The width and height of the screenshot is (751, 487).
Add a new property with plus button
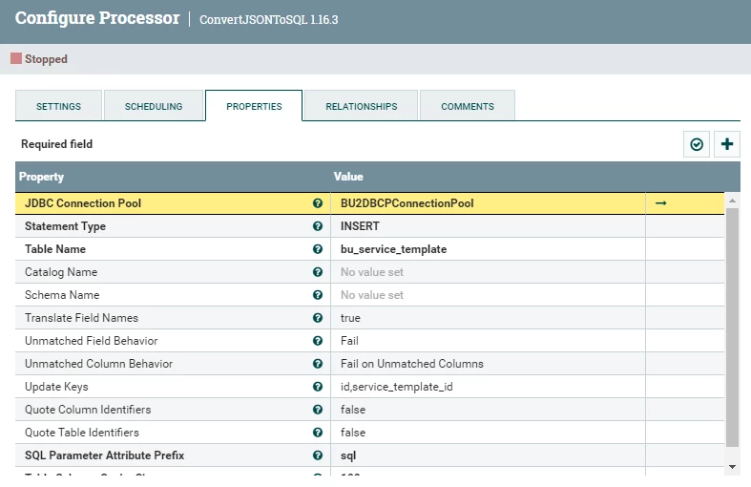click(x=726, y=144)
